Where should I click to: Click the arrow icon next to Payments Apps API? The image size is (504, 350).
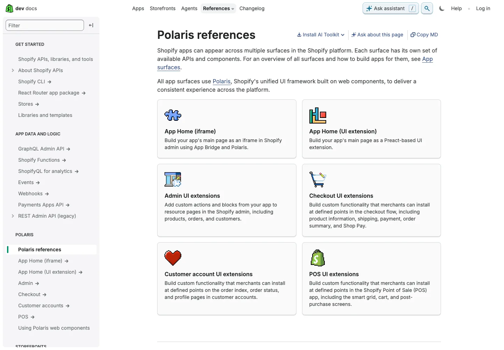68,205
